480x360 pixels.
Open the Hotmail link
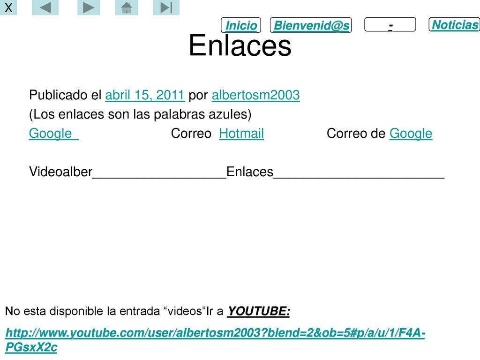pyautogui.click(x=241, y=134)
